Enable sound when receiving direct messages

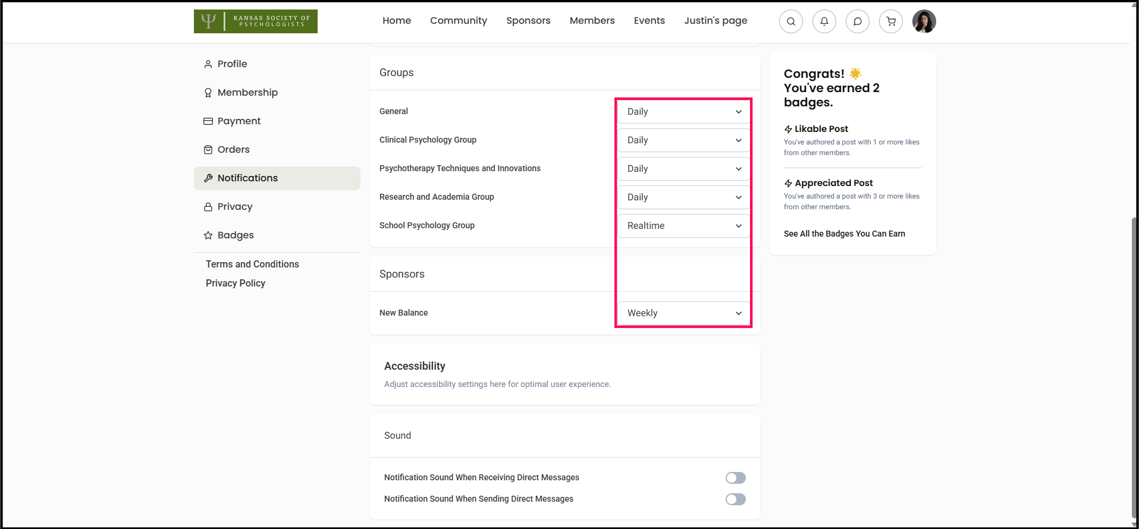(735, 478)
